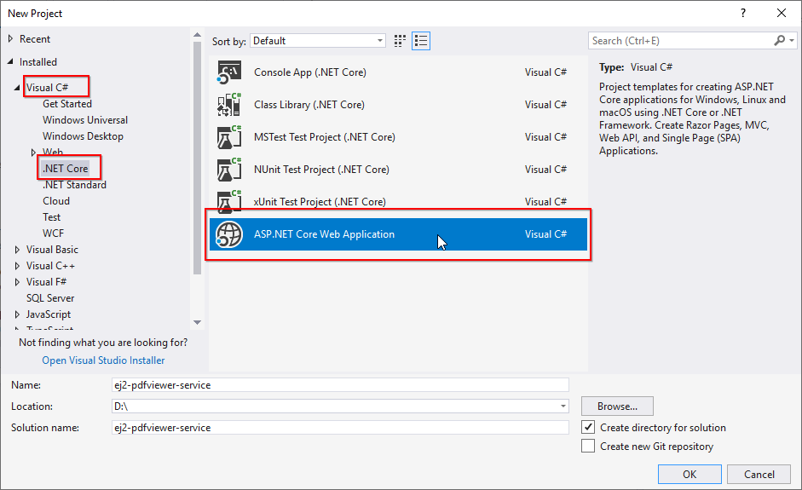The image size is (802, 490).
Task: Select .NET Standard in the tree
Action: pyautogui.click(x=74, y=185)
